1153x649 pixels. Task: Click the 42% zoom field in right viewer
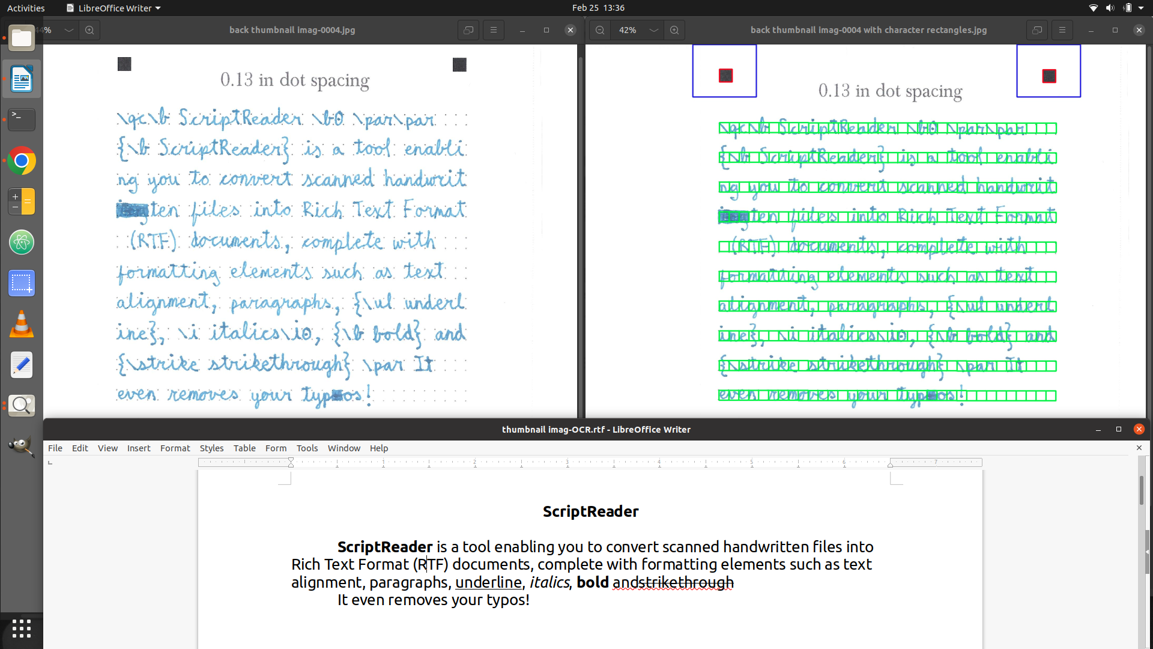628,30
